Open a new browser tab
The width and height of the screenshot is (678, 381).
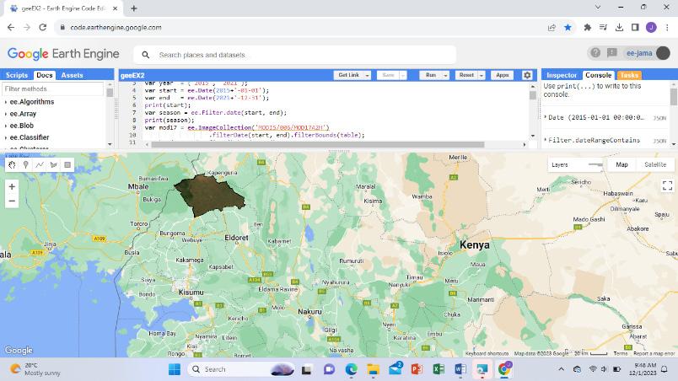(133, 8)
